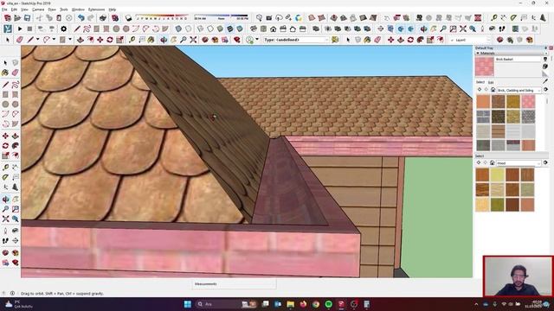Click the Walk footprints icon in left toolbar

pos(5,240)
